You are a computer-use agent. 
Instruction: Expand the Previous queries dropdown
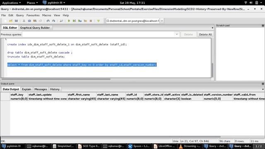click(177, 34)
